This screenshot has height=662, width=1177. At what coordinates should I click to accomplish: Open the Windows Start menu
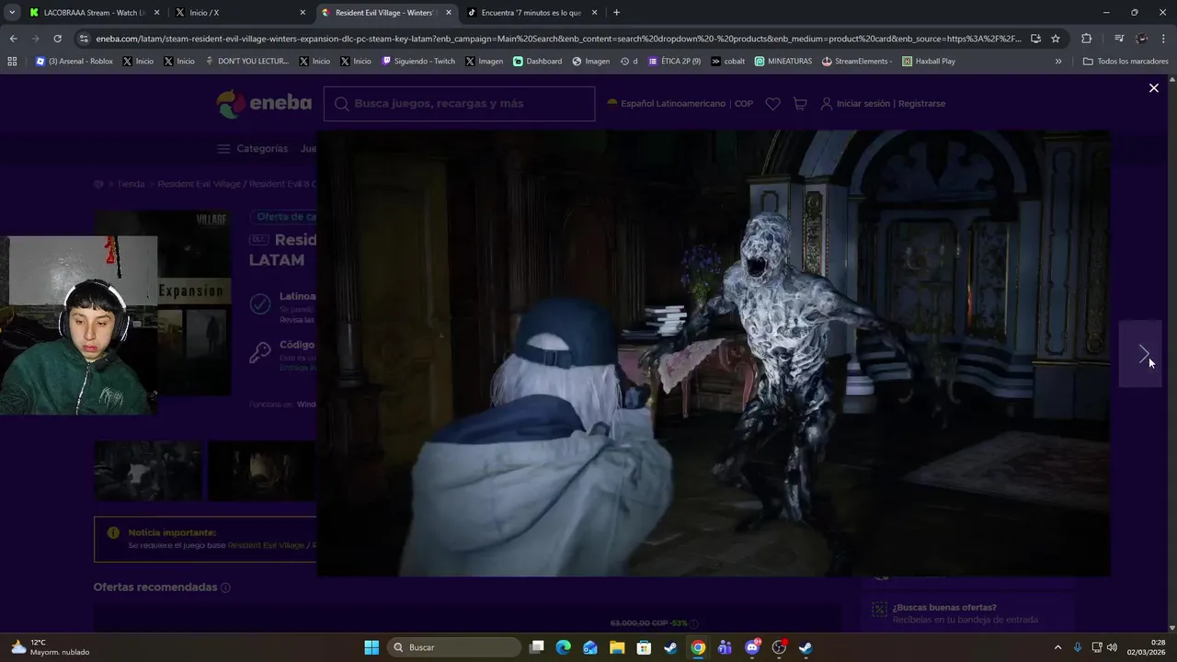click(371, 647)
